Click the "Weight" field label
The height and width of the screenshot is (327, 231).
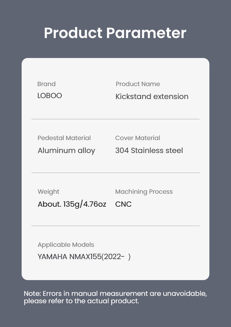(x=48, y=192)
